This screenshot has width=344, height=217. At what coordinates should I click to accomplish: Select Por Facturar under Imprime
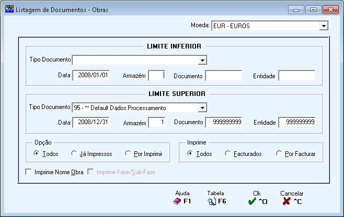tap(279, 153)
